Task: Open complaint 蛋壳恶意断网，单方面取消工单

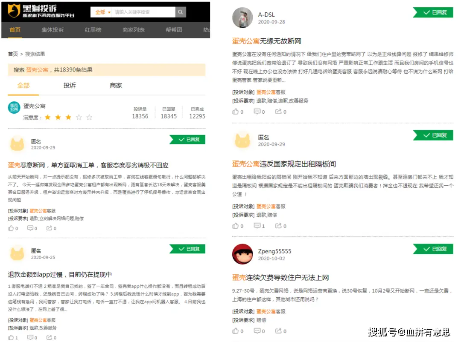Action: (x=88, y=165)
